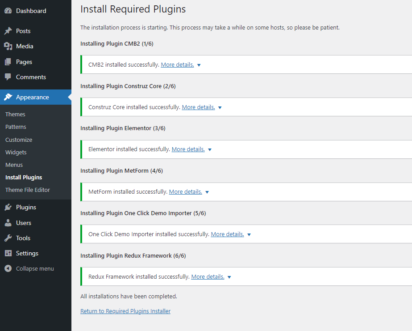Click 'Installing Plugin Construz Core (2/6)' text
This screenshot has width=412, height=331.
click(128, 86)
